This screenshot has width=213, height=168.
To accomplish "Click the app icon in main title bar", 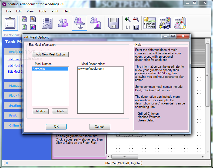I will (x=4, y=4).
